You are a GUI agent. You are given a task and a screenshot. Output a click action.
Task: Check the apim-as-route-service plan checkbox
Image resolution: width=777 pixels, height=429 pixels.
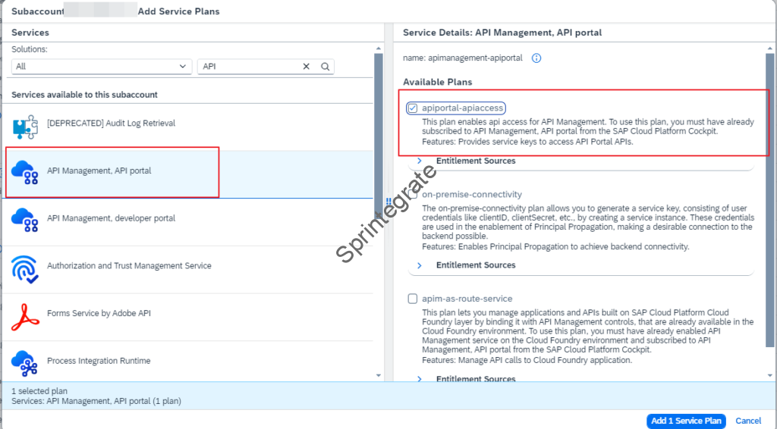(412, 299)
